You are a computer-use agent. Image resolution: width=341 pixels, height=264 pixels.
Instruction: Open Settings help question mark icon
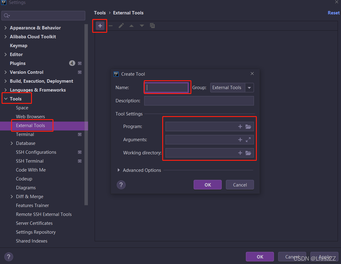tap(9, 257)
